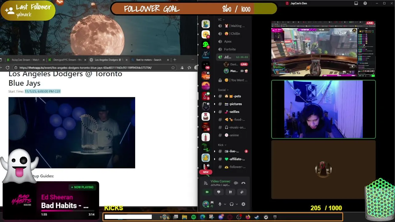The image size is (395, 222).
Task: Mute the Discord microphone
Action: coord(220,204)
